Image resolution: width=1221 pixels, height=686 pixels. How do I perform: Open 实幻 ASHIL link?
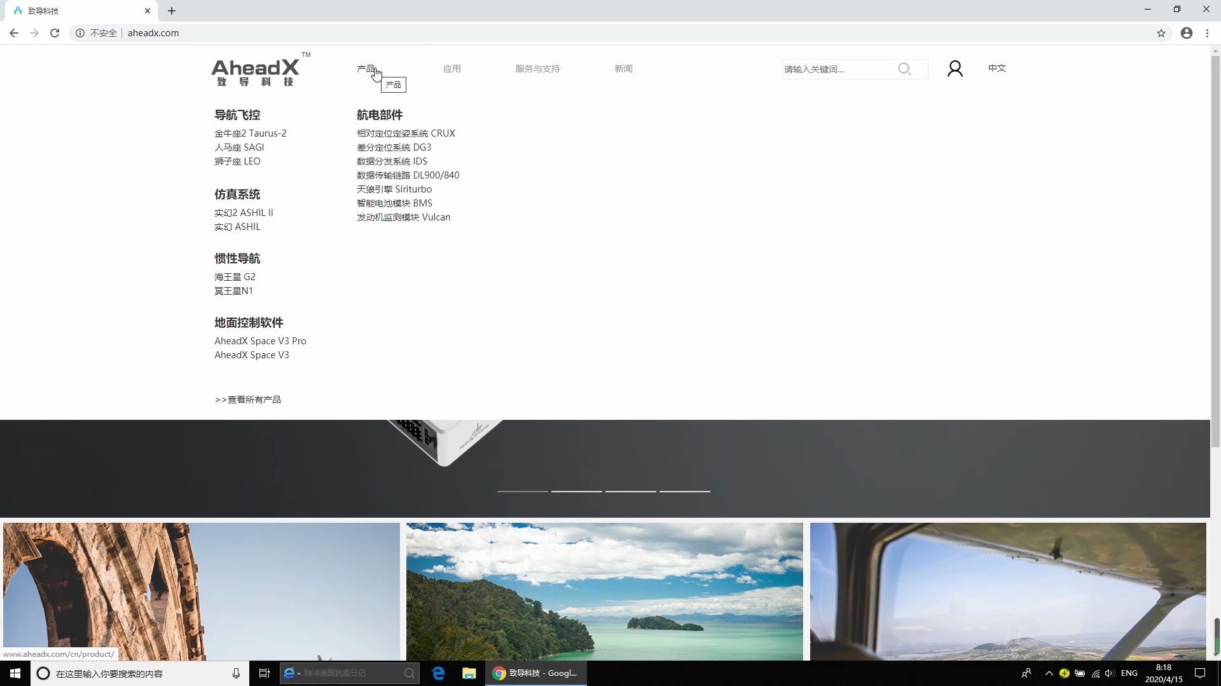pos(237,227)
